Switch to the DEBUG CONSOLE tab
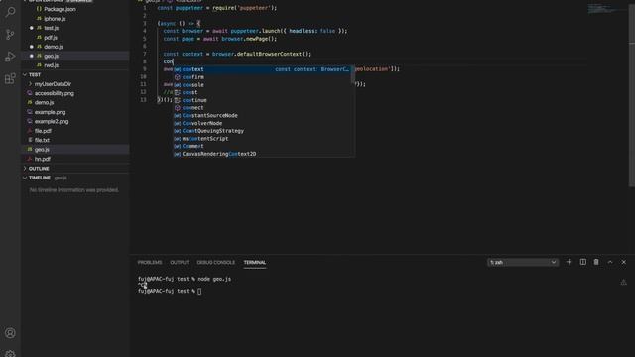635x357 pixels. 216,262
